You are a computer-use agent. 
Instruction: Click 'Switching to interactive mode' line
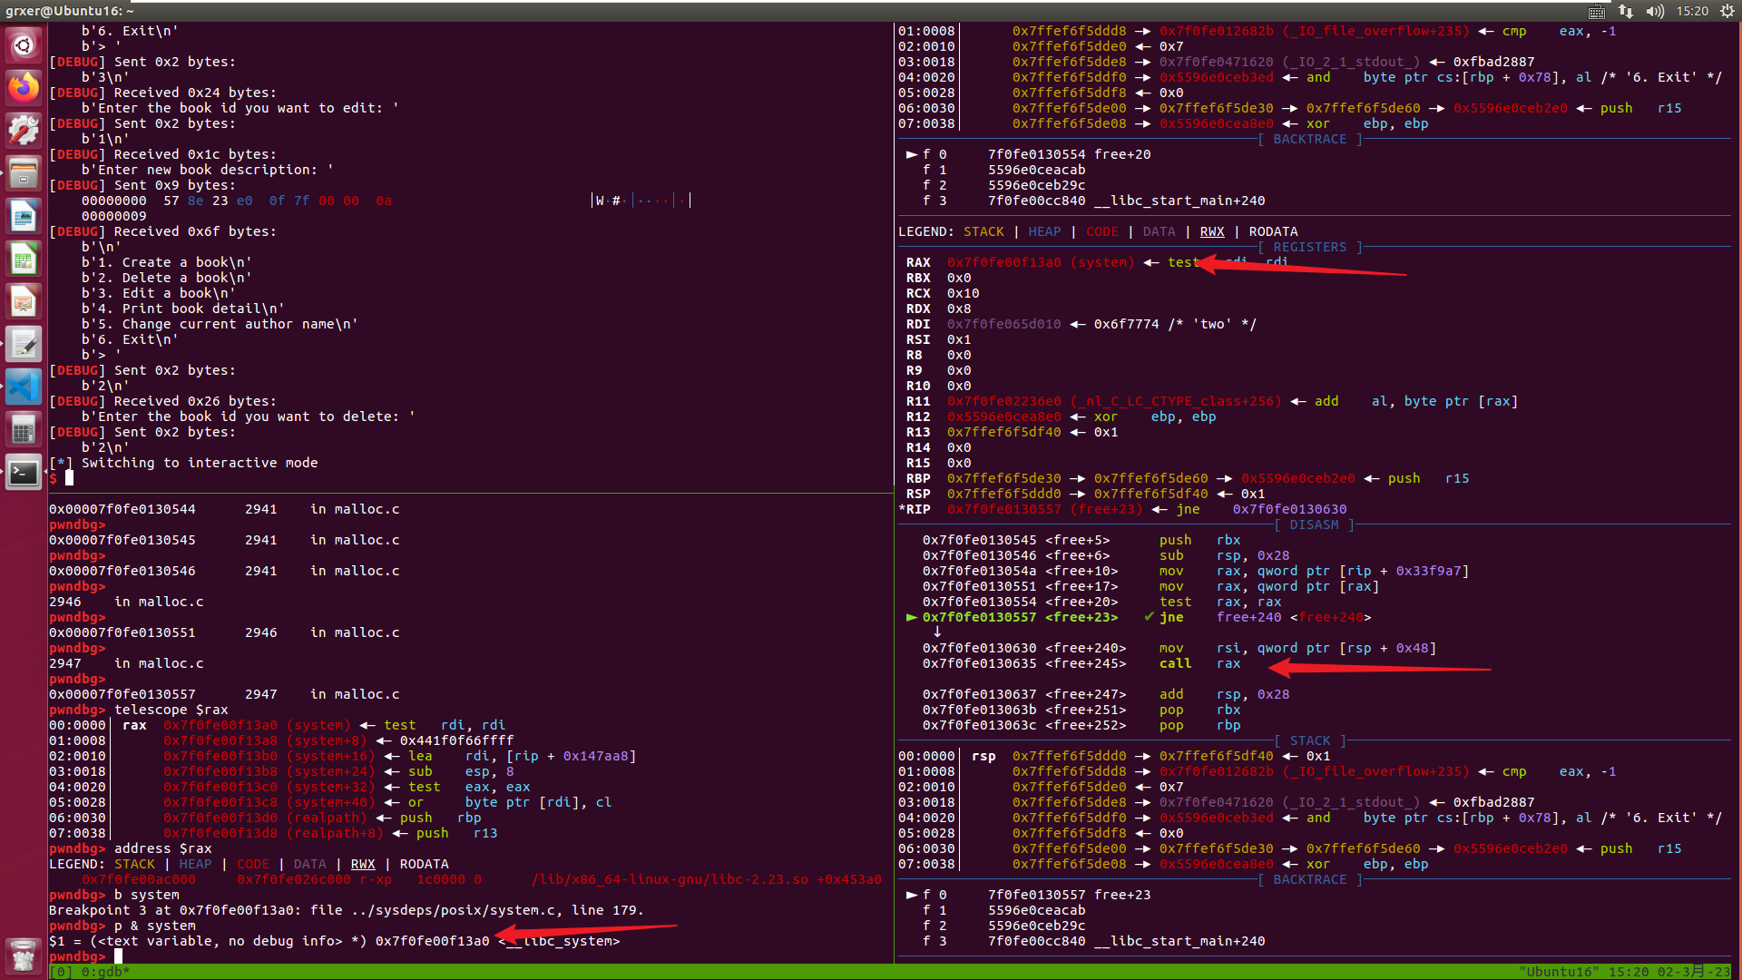click(200, 463)
